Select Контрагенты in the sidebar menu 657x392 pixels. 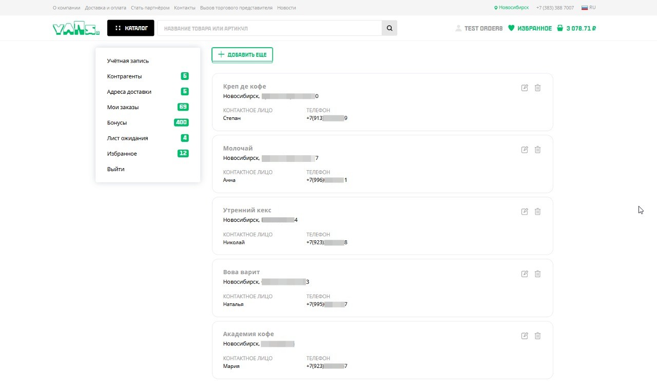[x=125, y=76]
